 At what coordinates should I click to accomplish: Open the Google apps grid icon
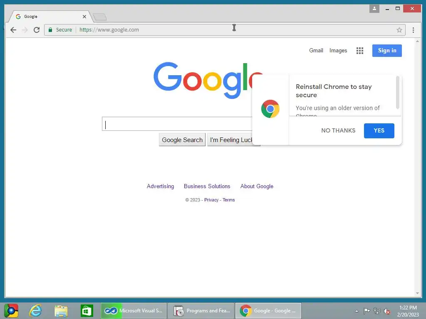pos(360,50)
